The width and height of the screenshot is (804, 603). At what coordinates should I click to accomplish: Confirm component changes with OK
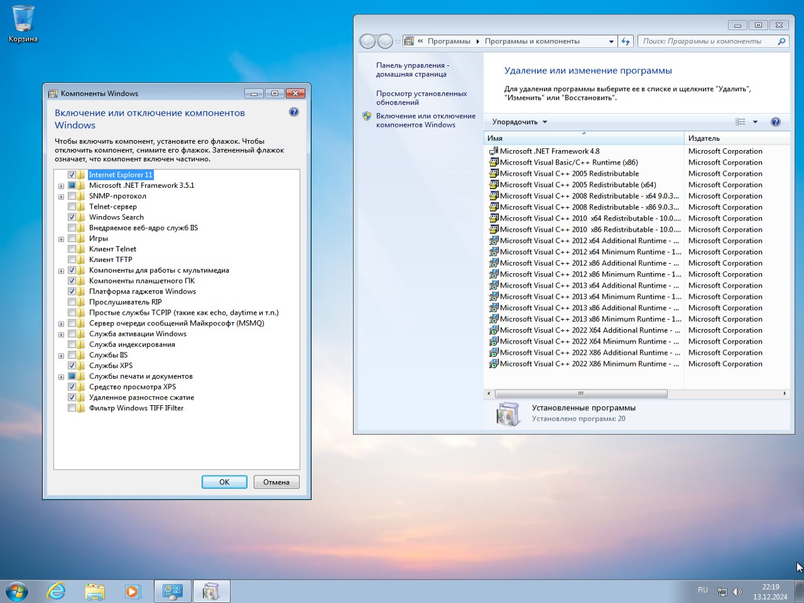224,482
